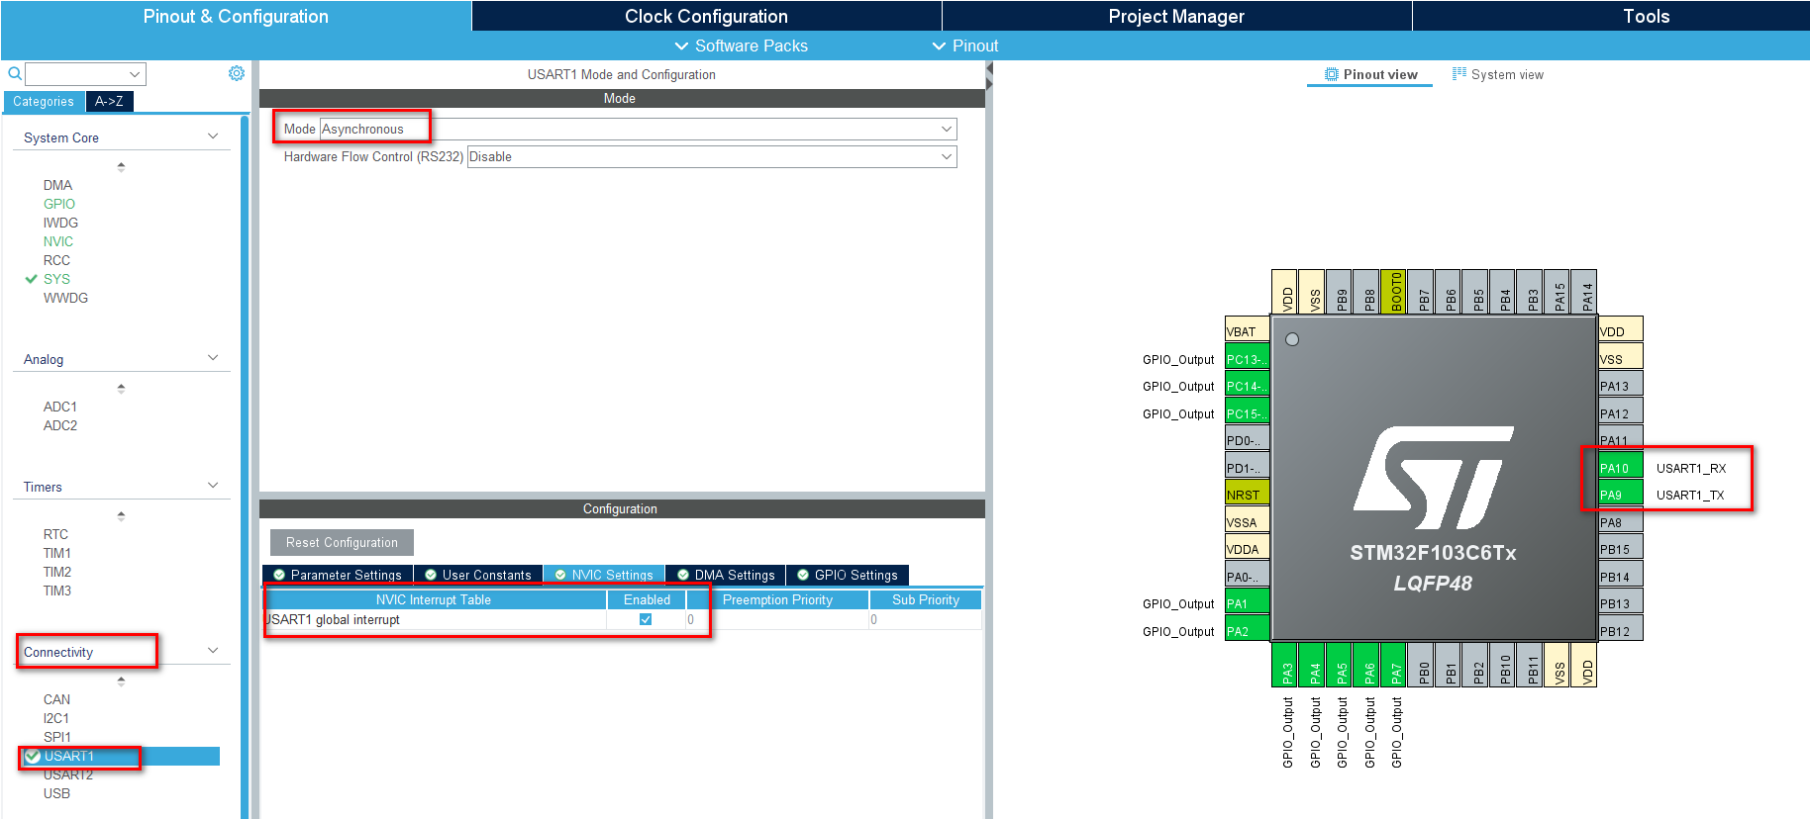Select the Categories tab
Image resolution: width=1810 pixels, height=819 pixels.
[x=44, y=101]
